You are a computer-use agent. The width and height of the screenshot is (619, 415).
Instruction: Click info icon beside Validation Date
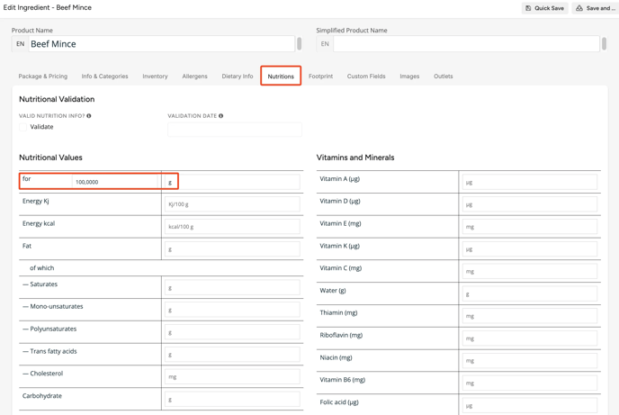click(x=221, y=116)
